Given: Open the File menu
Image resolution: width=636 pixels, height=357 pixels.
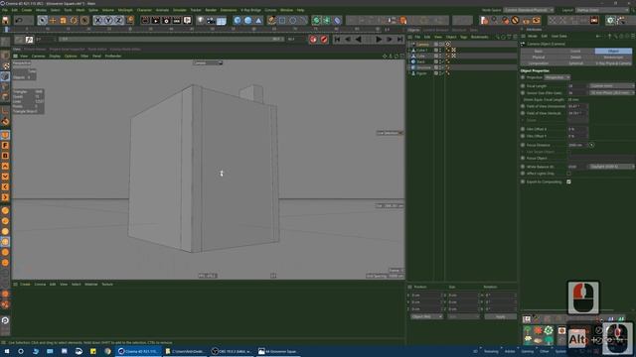Looking at the screenshot, I should tap(4, 10).
